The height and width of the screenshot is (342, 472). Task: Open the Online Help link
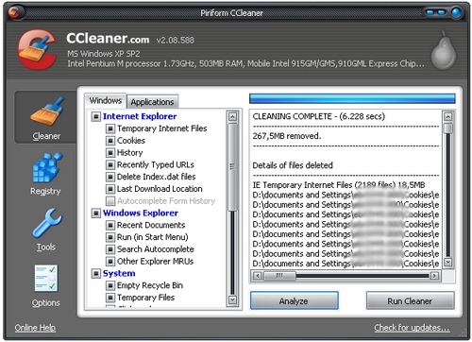(x=35, y=328)
